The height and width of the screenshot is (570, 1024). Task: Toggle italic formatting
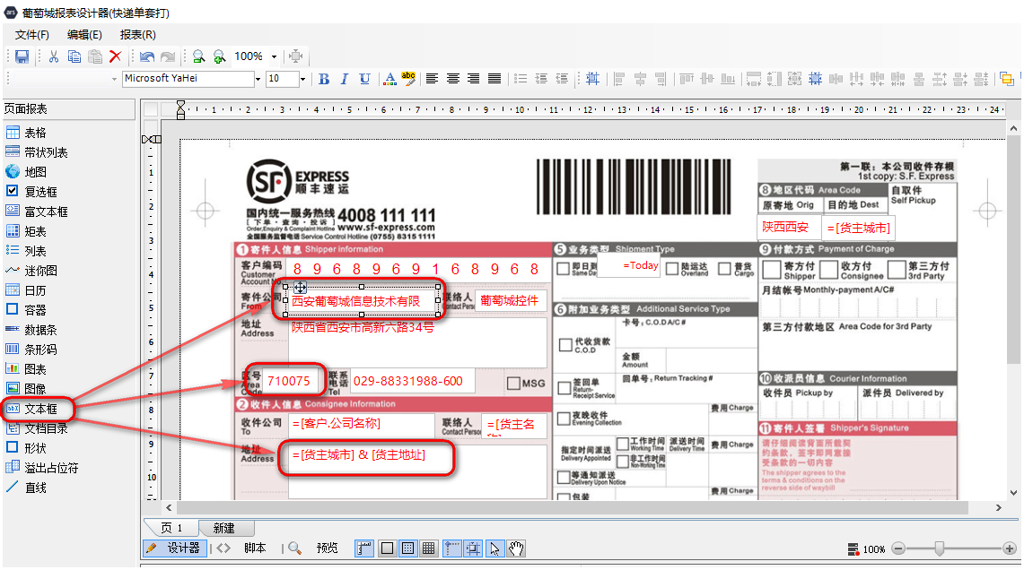click(x=344, y=79)
